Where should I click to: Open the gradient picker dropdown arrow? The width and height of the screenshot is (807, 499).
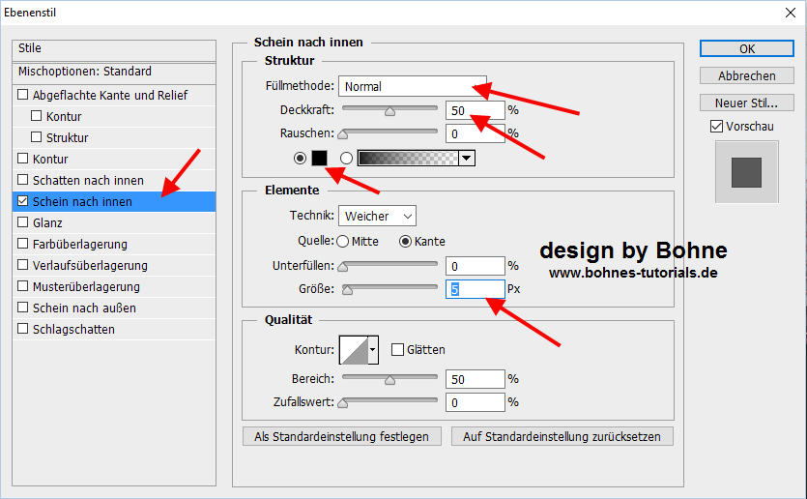coord(468,158)
